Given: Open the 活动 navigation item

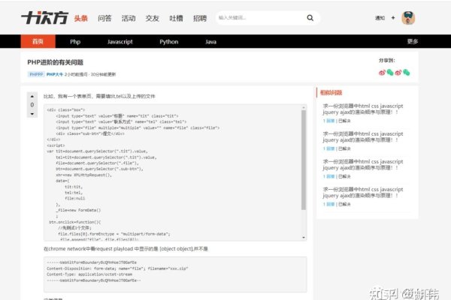Looking at the screenshot, I should click(129, 18).
